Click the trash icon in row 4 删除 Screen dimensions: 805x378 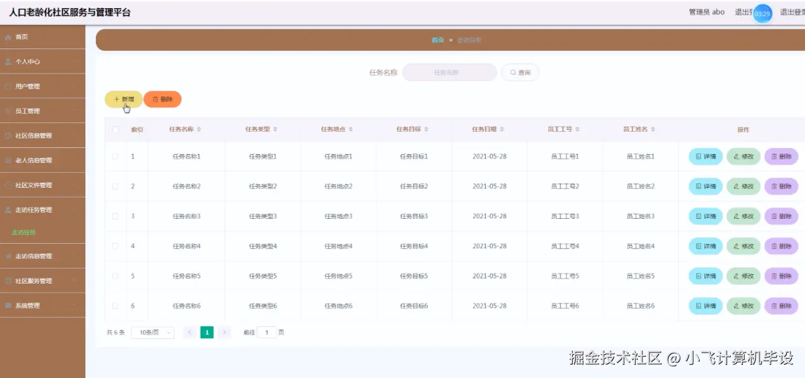point(774,246)
